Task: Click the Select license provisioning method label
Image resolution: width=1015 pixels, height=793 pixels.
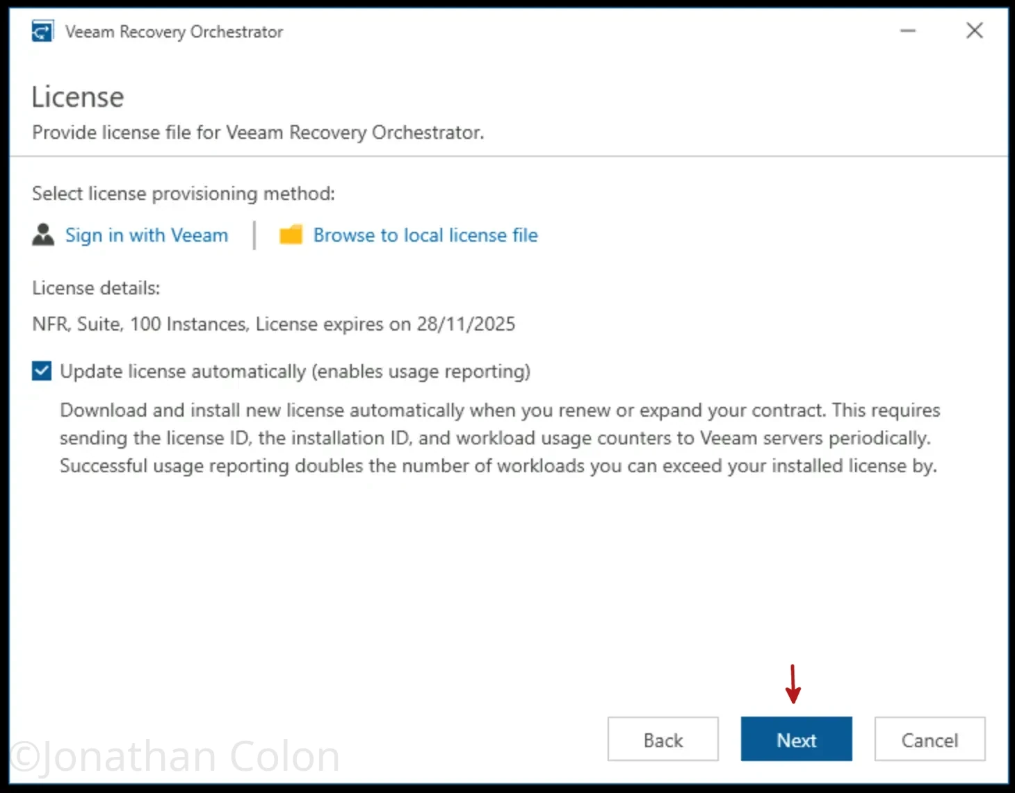Action: point(184,193)
